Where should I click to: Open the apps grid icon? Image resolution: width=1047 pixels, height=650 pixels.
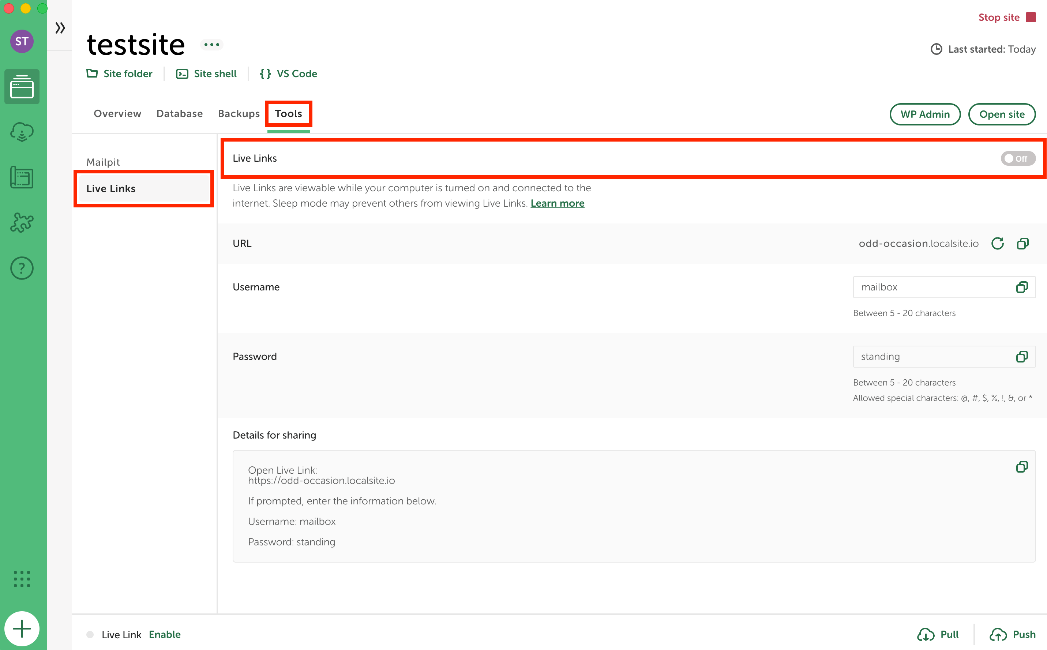click(x=22, y=579)
